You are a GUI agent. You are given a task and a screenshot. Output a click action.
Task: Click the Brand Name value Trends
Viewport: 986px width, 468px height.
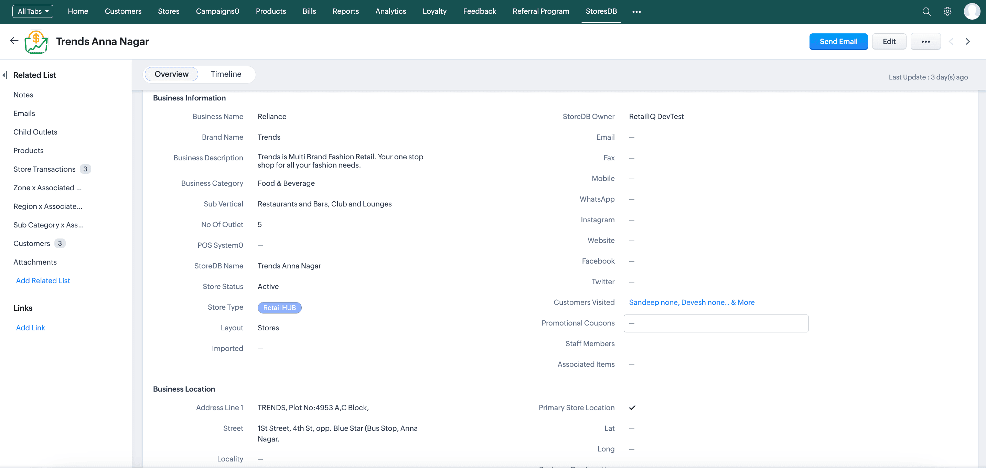[x=269, y=137]
